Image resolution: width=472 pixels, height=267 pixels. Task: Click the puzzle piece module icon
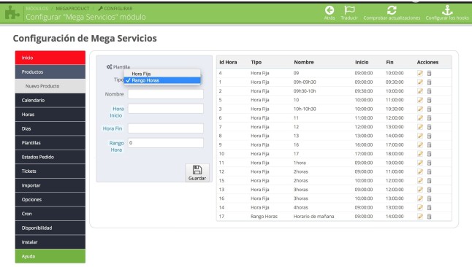pos(12,13)
